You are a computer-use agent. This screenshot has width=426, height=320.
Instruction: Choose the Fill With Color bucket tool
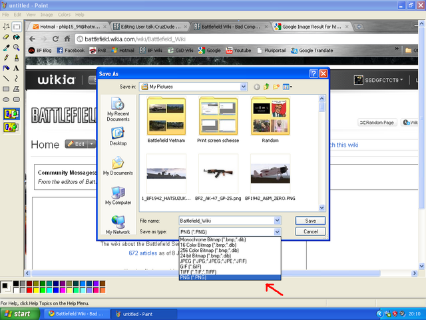click(17, 37)
